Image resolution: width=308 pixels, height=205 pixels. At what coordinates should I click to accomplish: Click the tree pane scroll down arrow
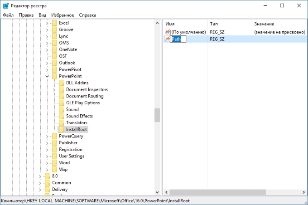click(x=157, y=192)
